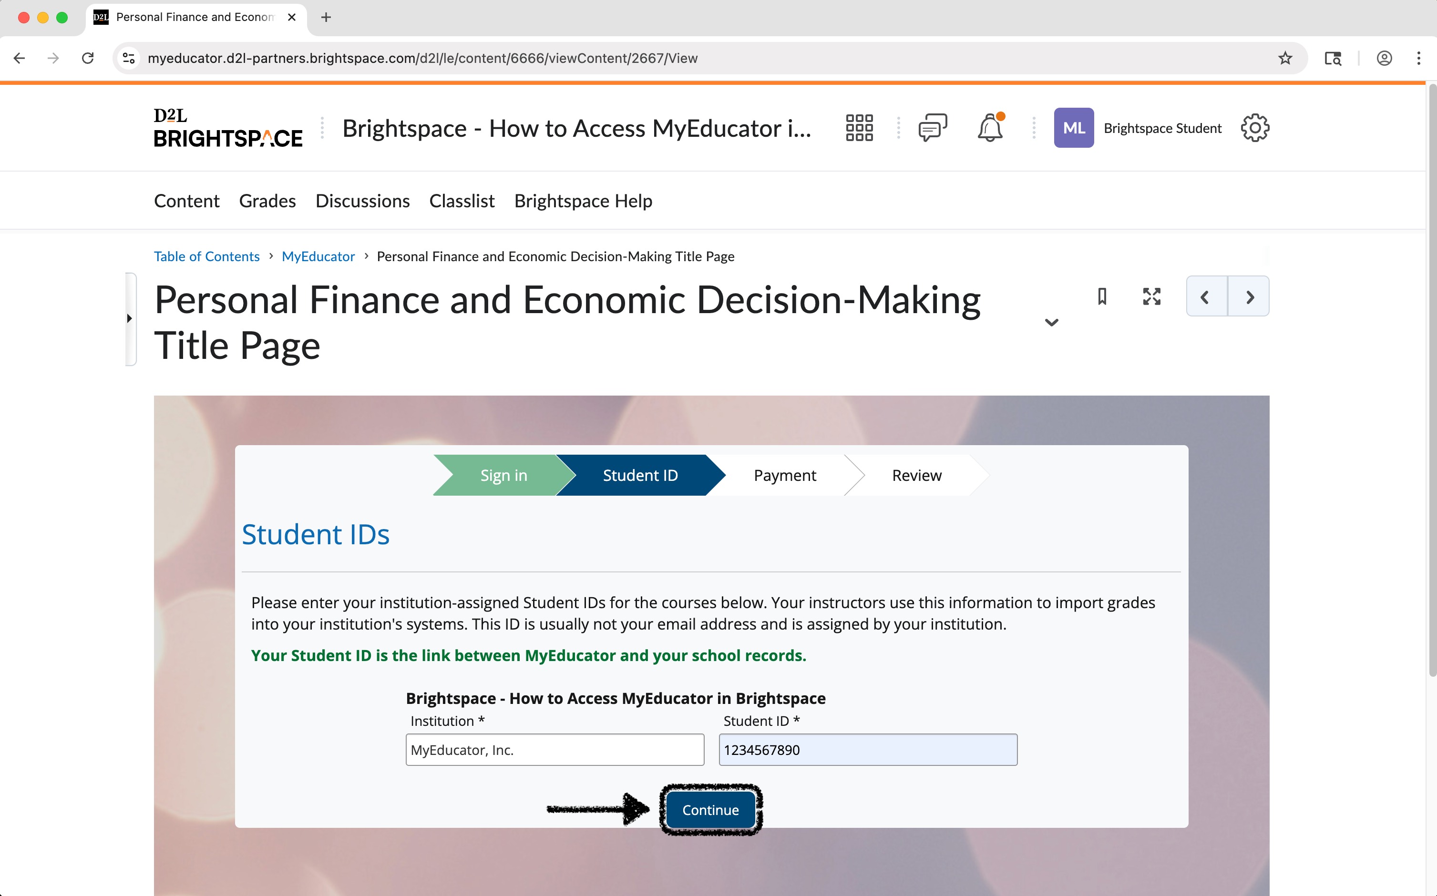Open the message alerts chat icon
Viewport: 1437px width, 896px height.
point(933,128)
